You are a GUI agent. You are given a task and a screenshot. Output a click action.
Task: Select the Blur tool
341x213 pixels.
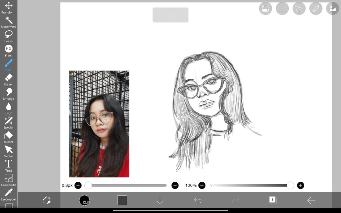[x=9, y=108]
